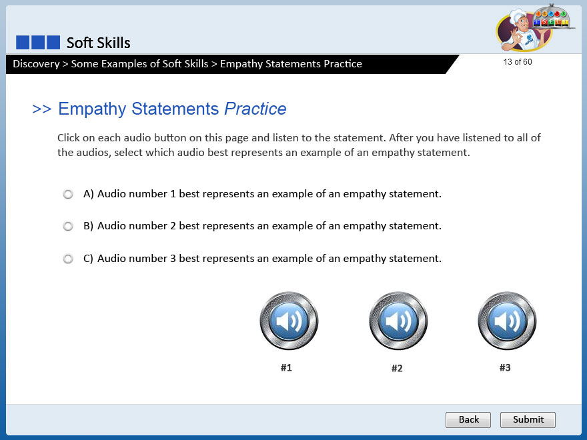Play audio number 3 speaker button

[507, 321]
